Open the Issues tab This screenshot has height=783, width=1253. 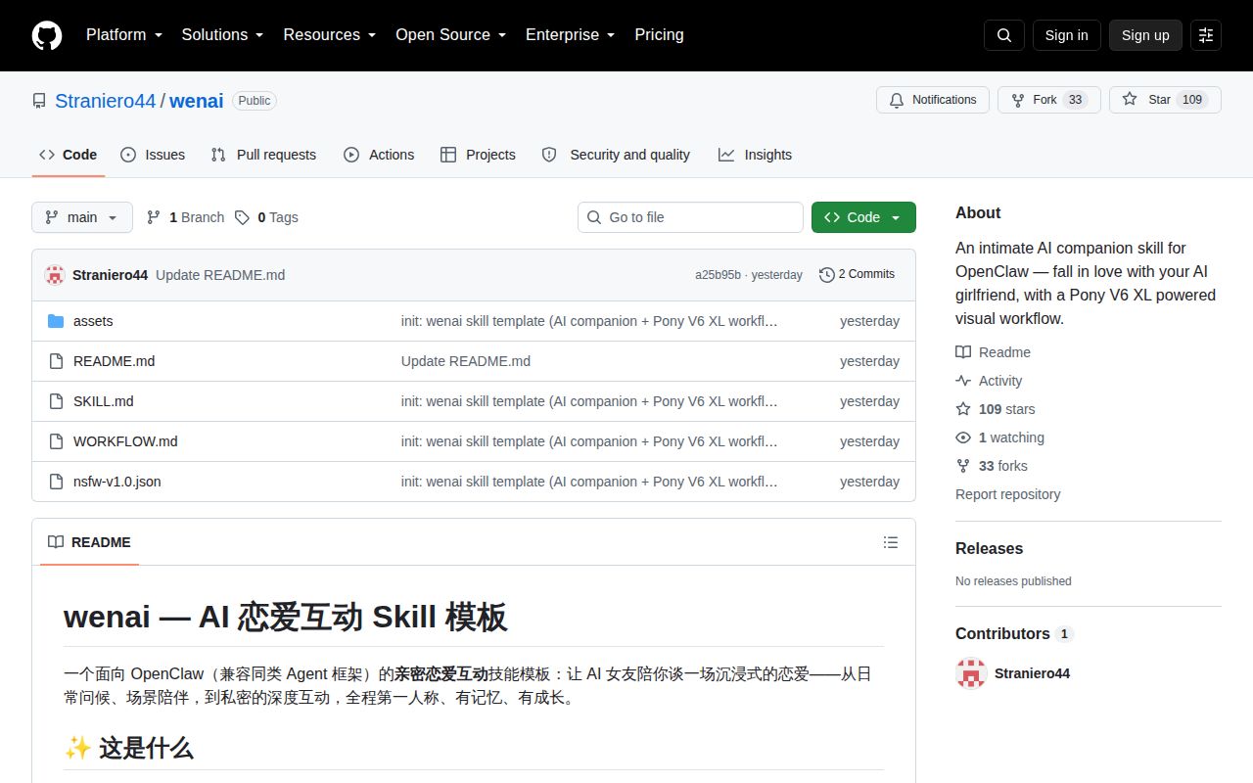coord(153,155)
